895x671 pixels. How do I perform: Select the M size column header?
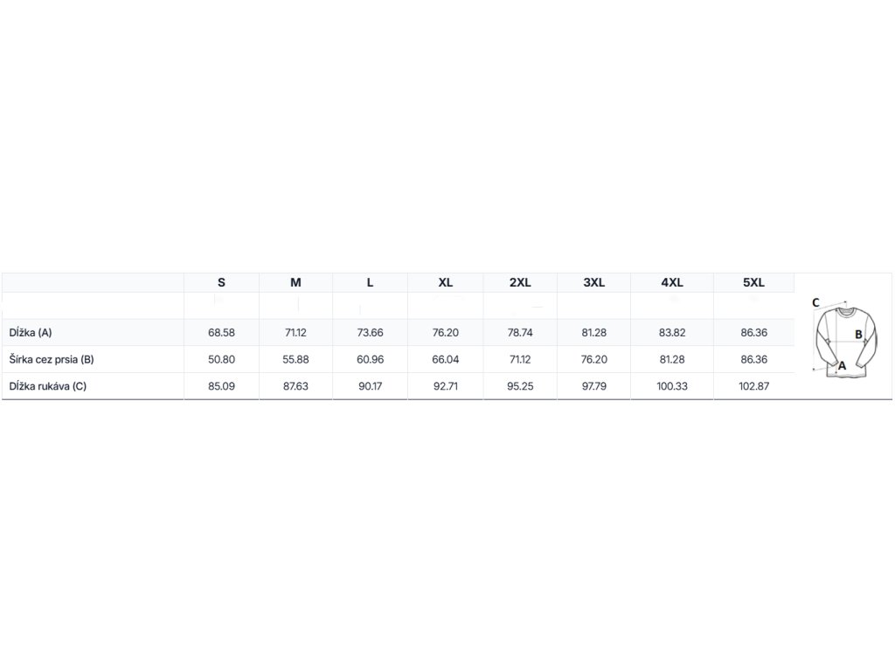[x=295, y=282]
